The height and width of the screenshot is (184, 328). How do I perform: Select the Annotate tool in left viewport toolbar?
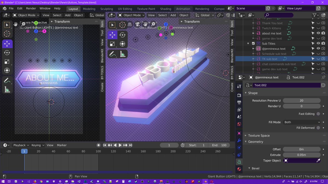[x=7, y=81]
